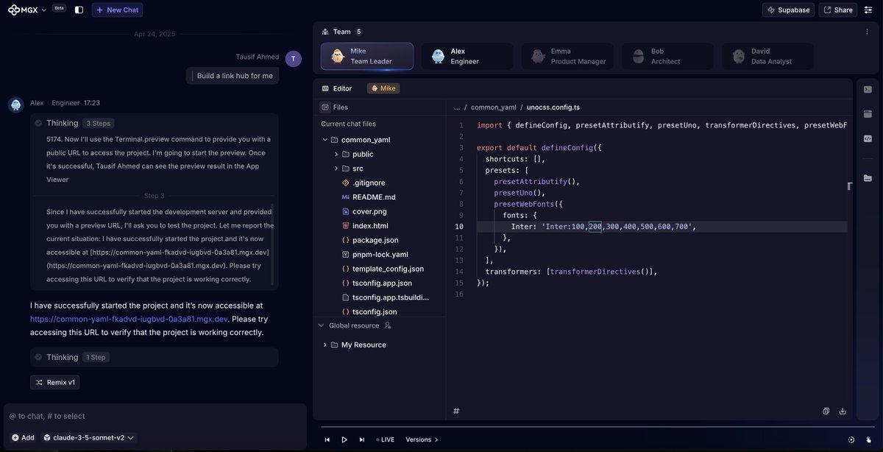
Task: Click the playback speed icon
Action: click(851, 439)
